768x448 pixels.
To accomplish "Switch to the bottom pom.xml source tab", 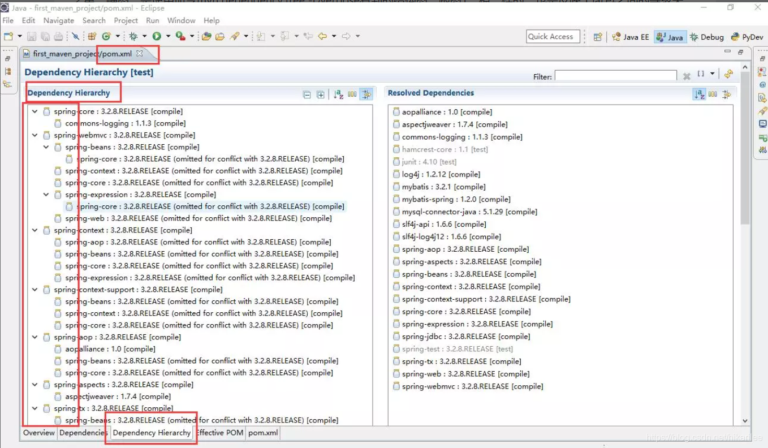I will 263,433.
